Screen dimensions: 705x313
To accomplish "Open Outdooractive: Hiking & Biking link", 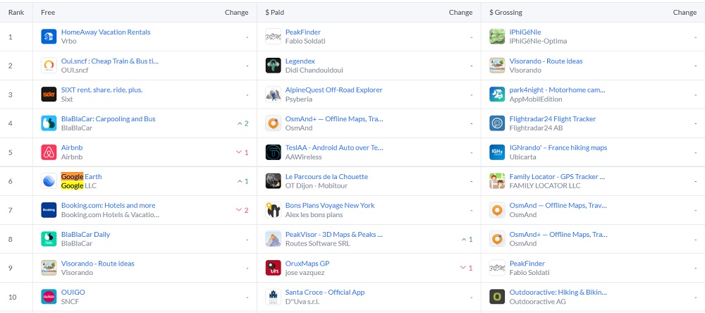I will point(558,292).
